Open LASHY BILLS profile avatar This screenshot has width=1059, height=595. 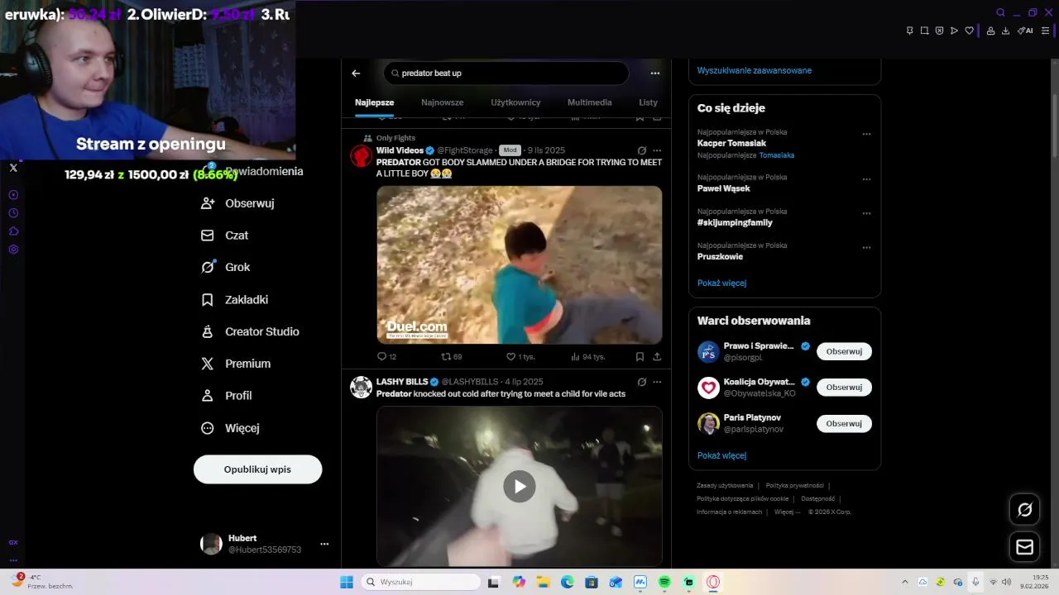pyautogui.click(x=361, y=387)
